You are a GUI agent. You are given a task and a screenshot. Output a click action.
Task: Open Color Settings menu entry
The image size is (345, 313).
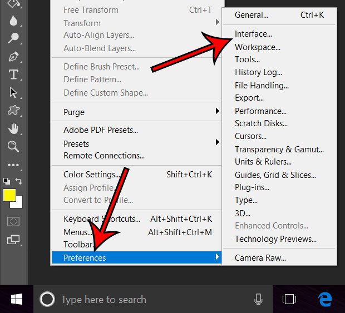click(x=92, y=175)
